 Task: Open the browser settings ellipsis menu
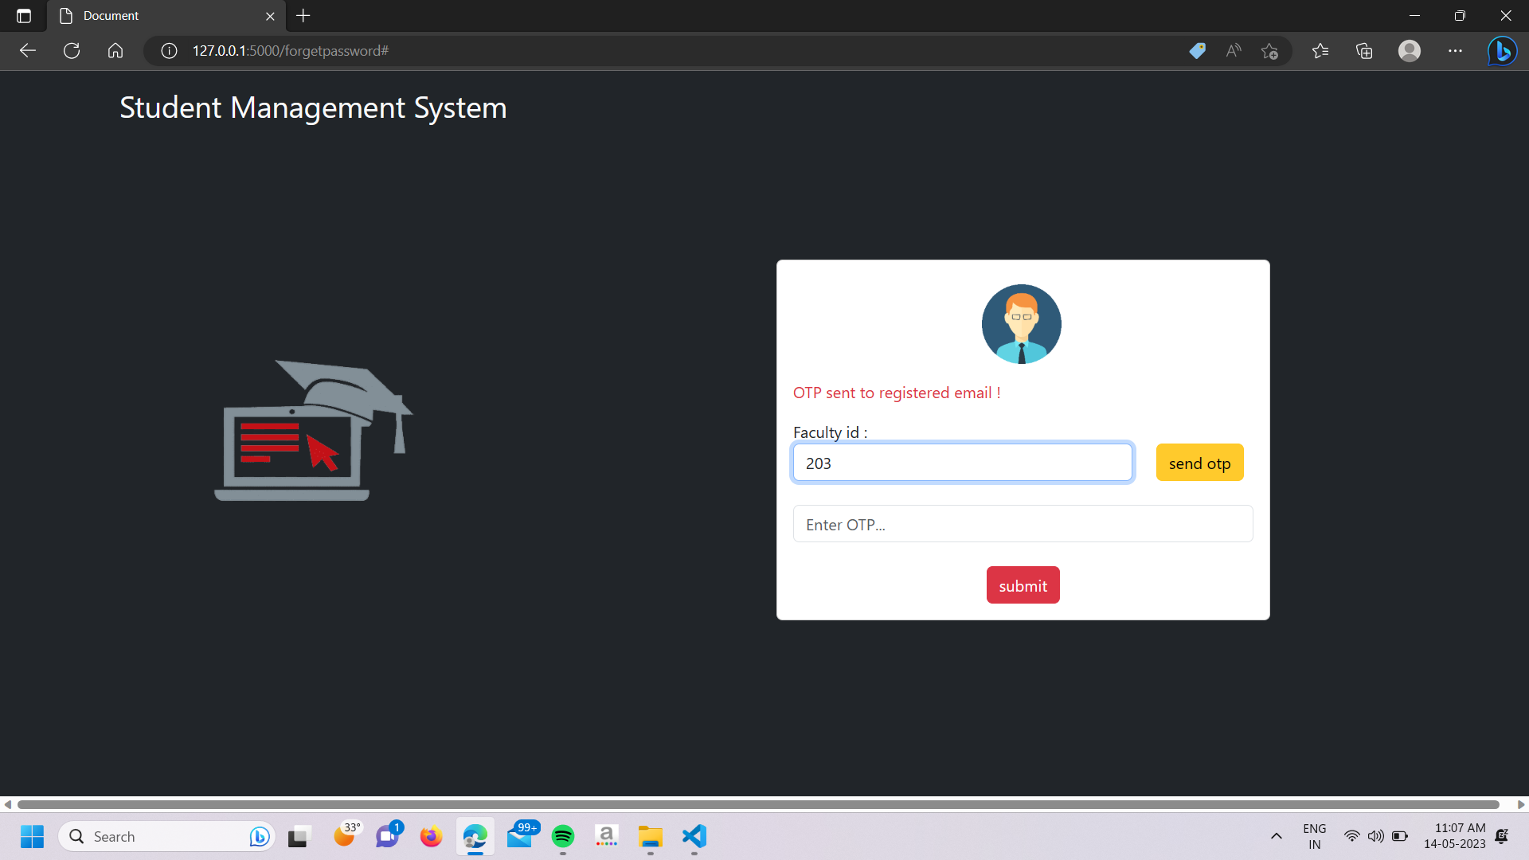1456,50
